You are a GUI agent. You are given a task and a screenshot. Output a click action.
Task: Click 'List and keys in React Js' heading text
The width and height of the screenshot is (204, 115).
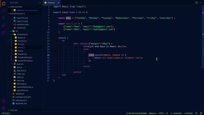104,46
